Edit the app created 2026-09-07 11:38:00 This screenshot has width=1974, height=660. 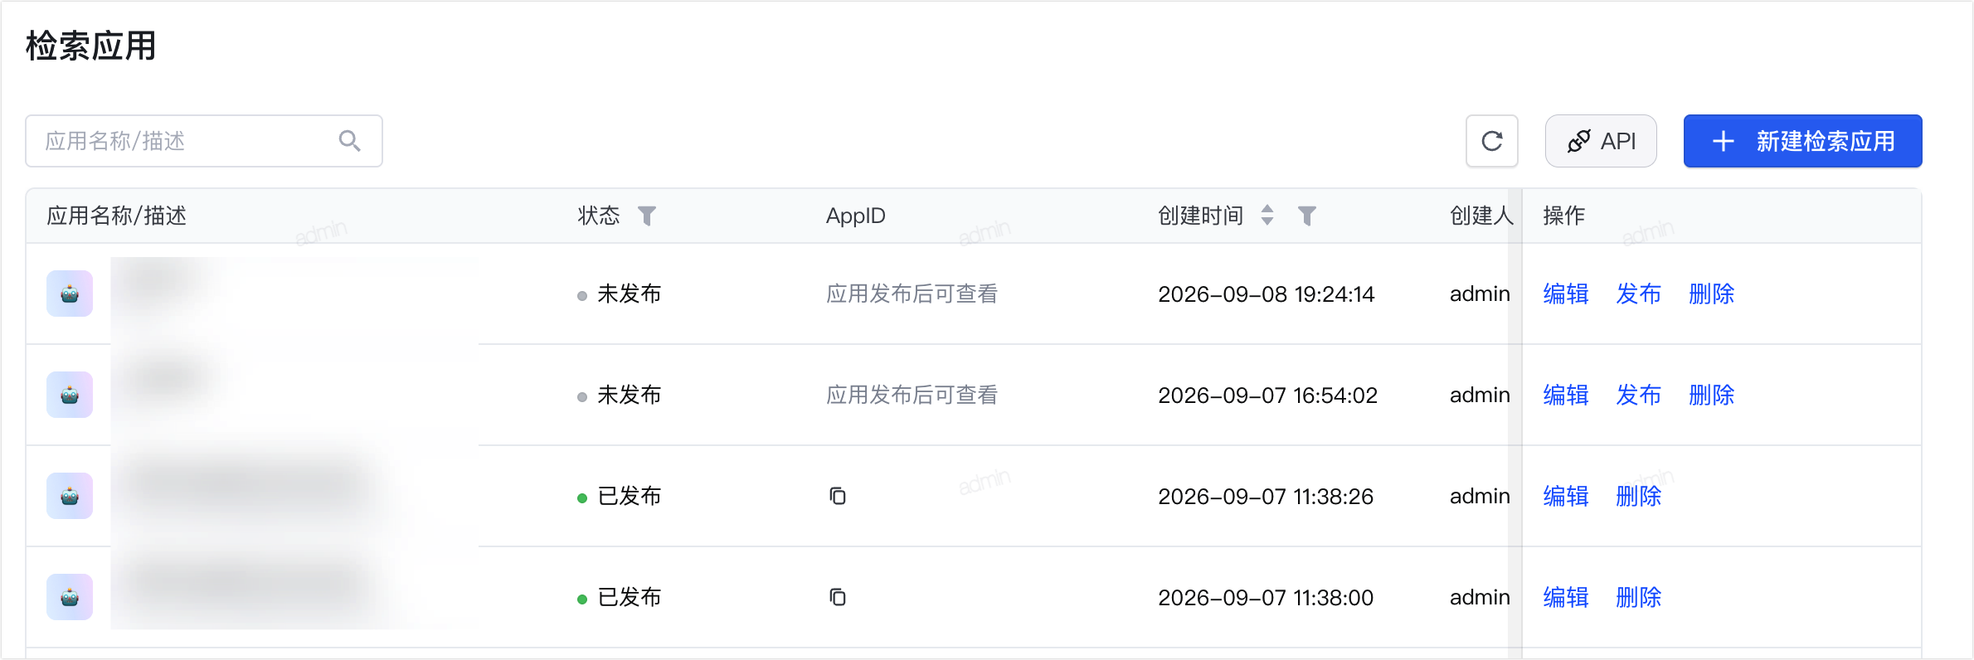coord(1566,597)
